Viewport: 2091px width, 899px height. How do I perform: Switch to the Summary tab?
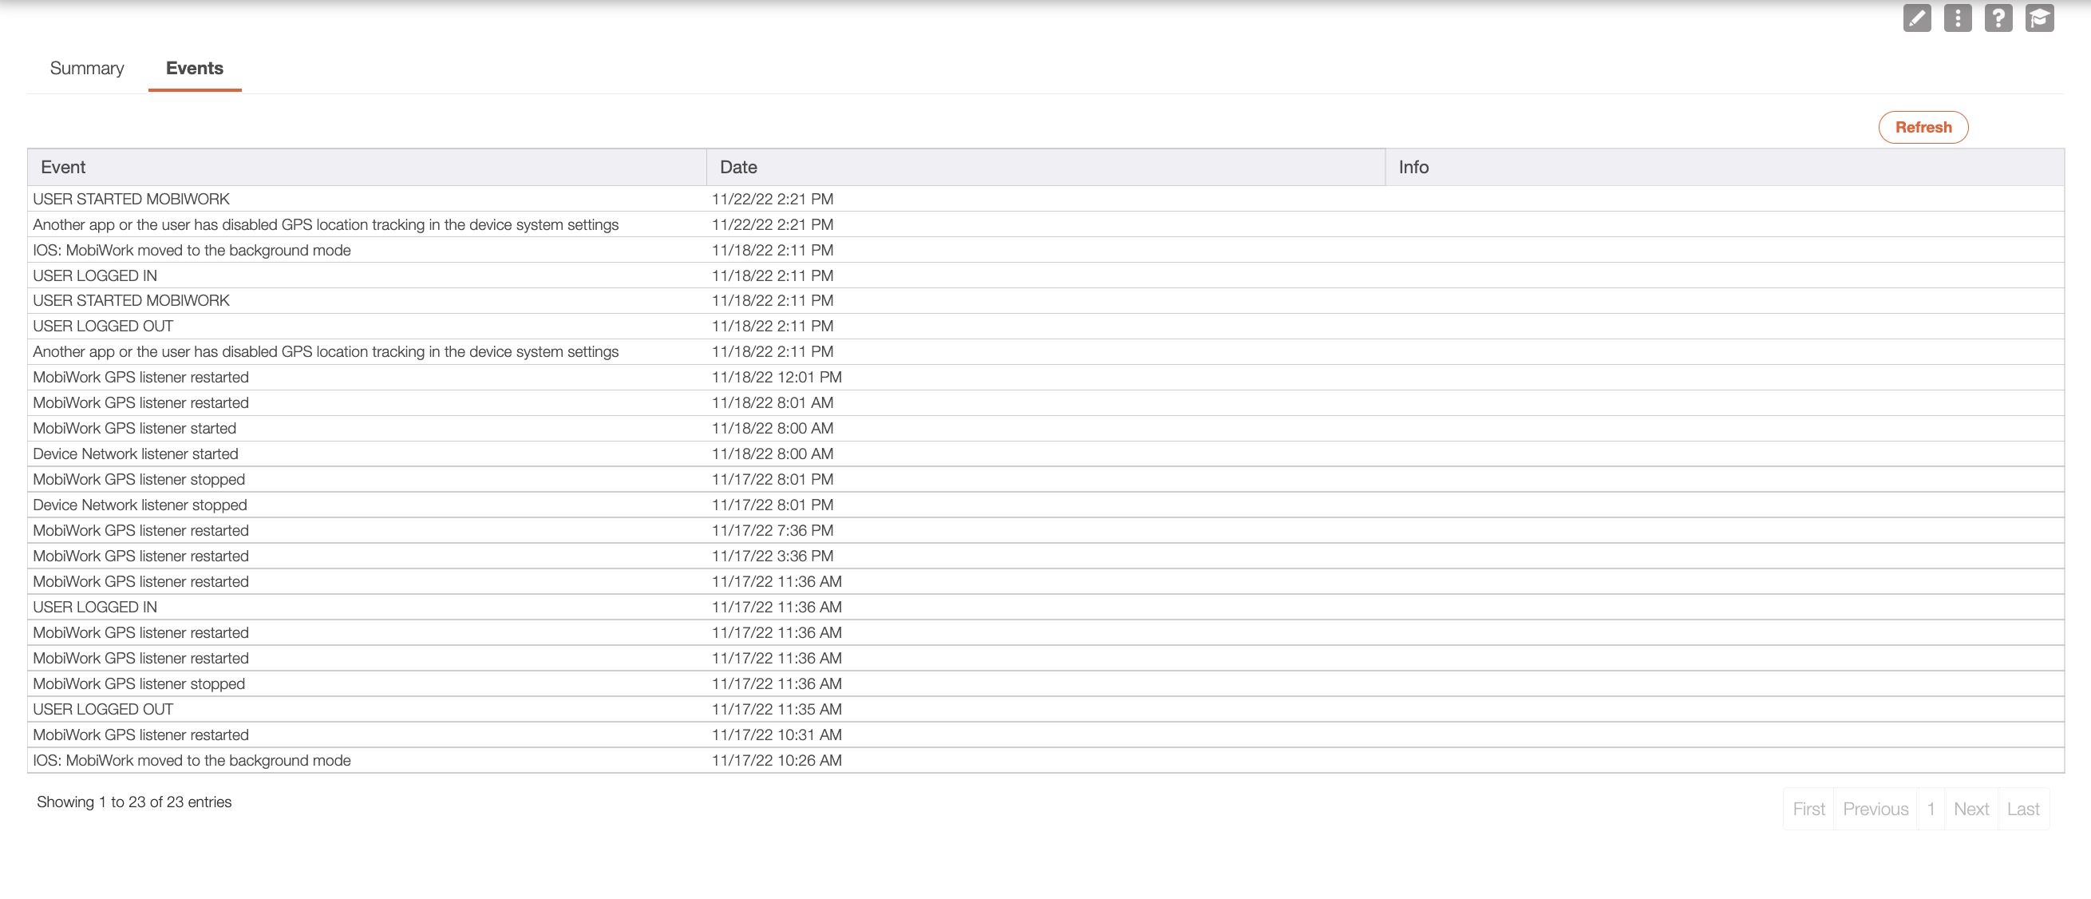point(87,68)
